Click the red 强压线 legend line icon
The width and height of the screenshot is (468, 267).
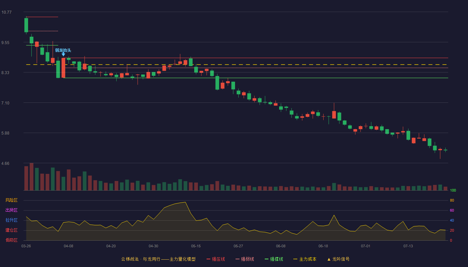[x=208, y=259]
